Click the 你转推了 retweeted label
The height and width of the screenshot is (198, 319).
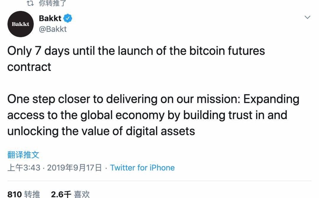click(x=53, y=3)
